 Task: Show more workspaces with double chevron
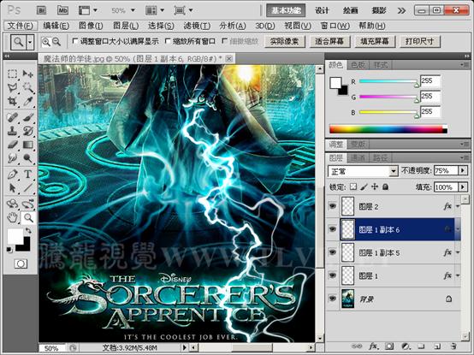pyautogui.click(x=401, y=11)
